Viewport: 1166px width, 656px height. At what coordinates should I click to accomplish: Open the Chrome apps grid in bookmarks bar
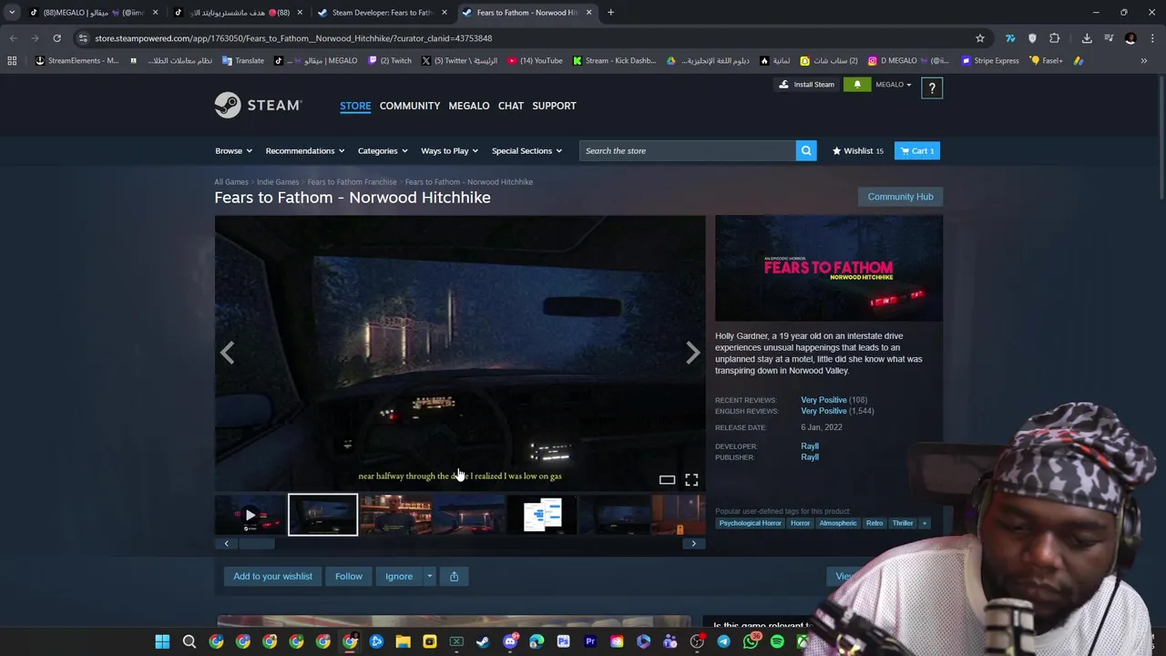point(12,60)
